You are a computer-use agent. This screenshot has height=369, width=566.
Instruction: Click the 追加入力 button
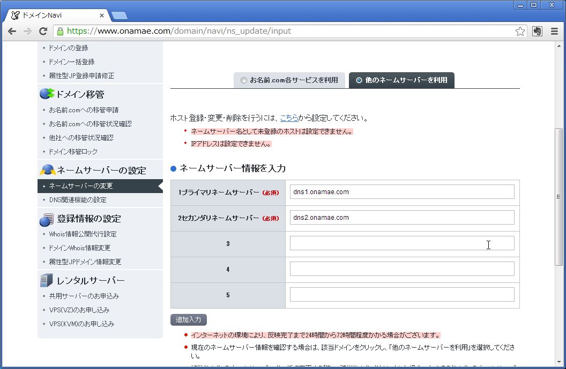[x=189, y=320]
